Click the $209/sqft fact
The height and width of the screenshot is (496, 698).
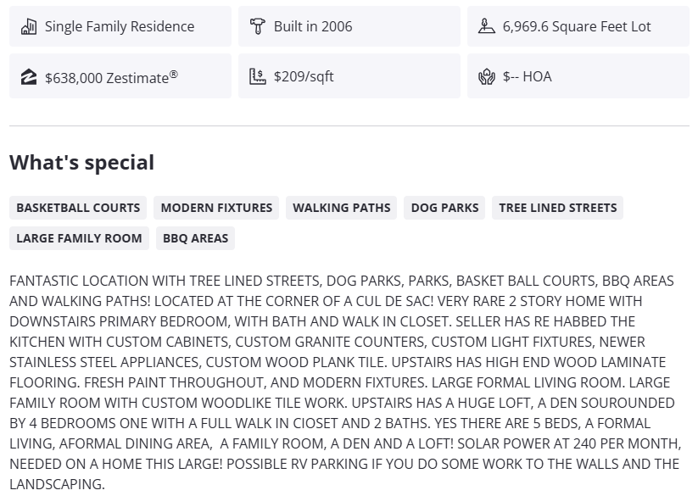(304, 76)
